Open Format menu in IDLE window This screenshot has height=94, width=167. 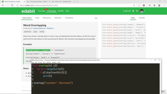(40, 62)
